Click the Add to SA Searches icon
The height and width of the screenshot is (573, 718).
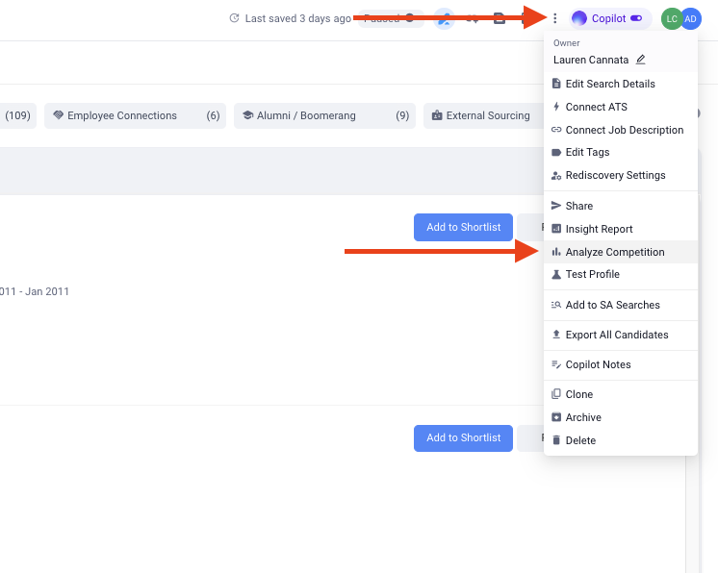tap(556, 305)
